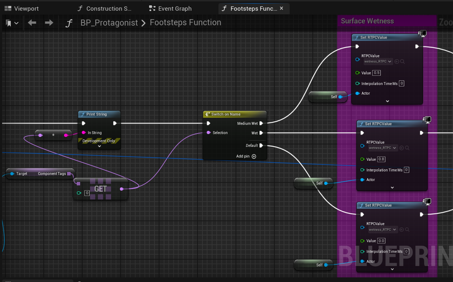Select the Surface Wetness comment box title
The height and width of the screenshot is (282, 453).
(x=367, y=21)
